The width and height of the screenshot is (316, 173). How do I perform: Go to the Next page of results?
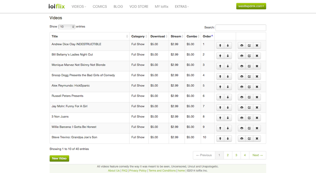[257, 155]
